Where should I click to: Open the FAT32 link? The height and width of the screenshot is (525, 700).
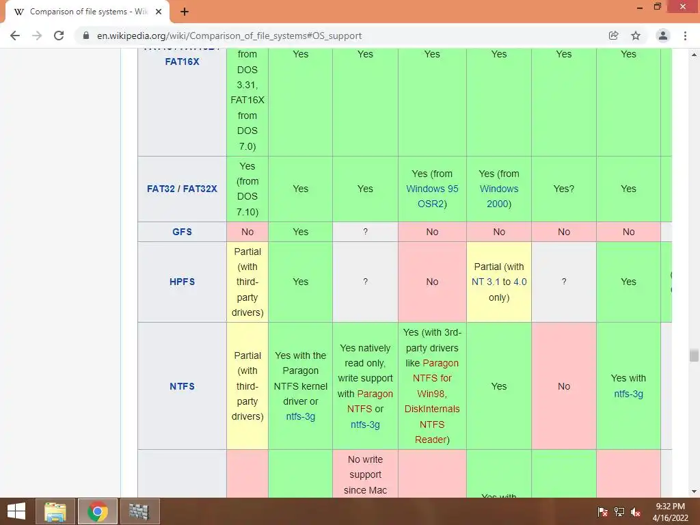(161, 189)
